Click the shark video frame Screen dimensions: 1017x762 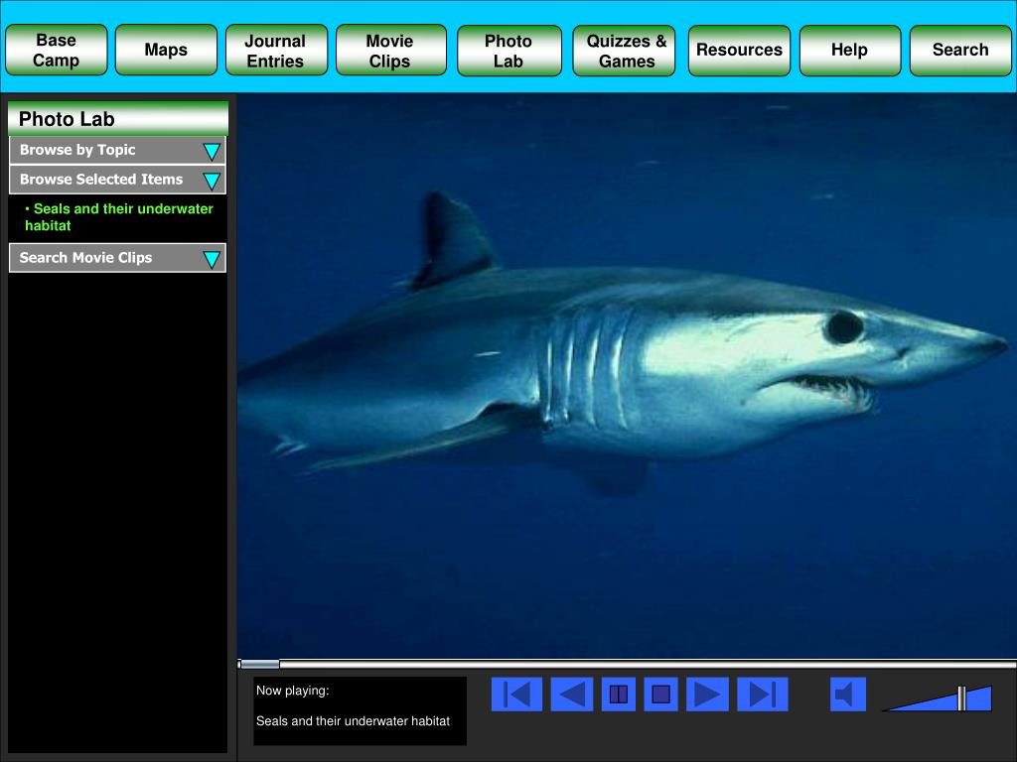pyautogui.click(x=627, y=376)
